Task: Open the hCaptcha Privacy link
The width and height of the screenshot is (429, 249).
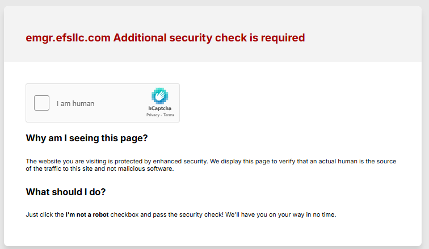Action: click(153, 115)
